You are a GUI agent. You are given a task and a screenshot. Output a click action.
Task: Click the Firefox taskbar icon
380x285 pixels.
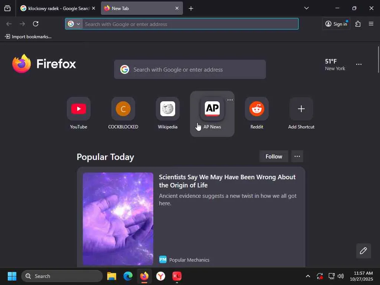click(144, 276)
